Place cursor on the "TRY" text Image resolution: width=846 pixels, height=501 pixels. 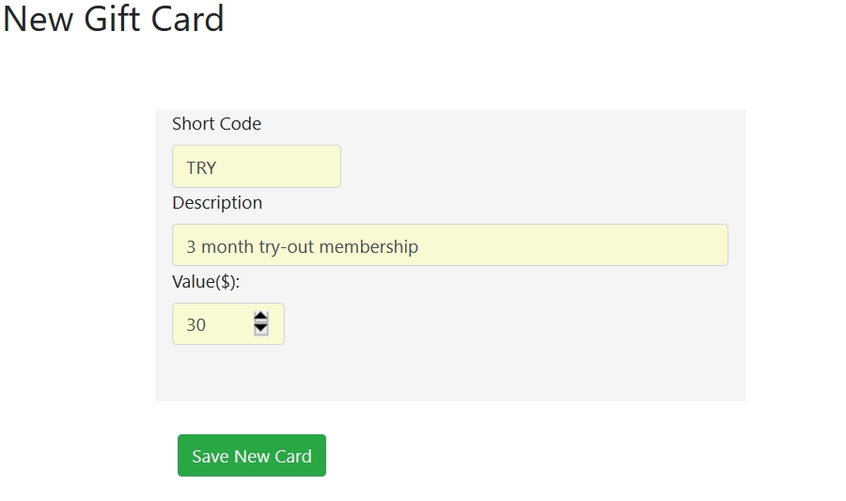click(x=201, y=168)
